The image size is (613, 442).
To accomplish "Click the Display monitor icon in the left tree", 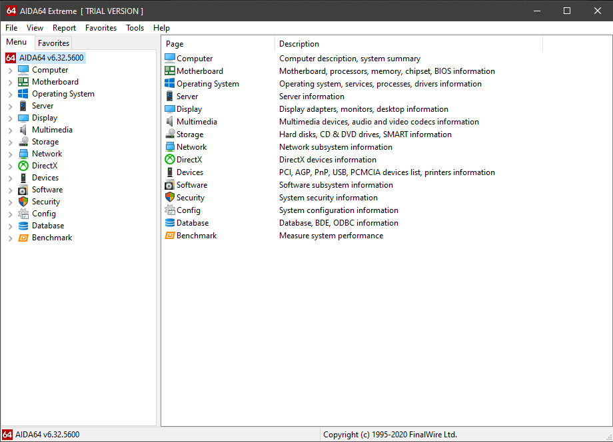I will [x=23, y=118].
